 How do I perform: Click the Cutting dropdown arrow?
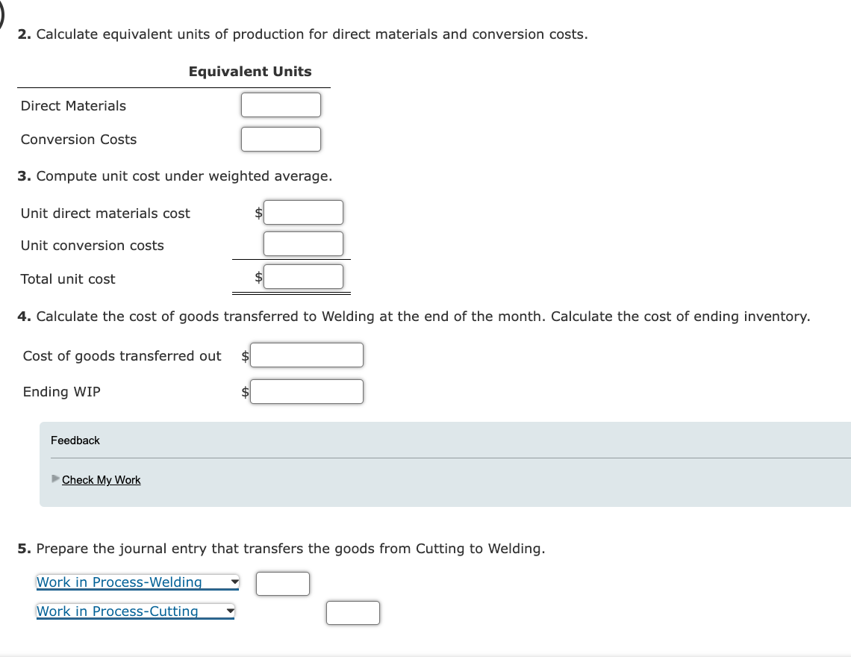(230, 611)
